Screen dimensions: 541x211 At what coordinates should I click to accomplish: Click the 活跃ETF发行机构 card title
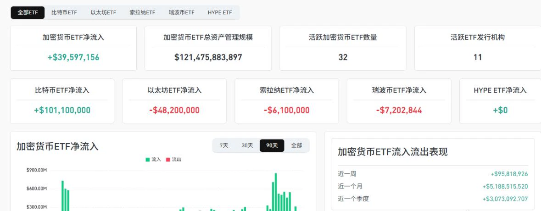478,37
